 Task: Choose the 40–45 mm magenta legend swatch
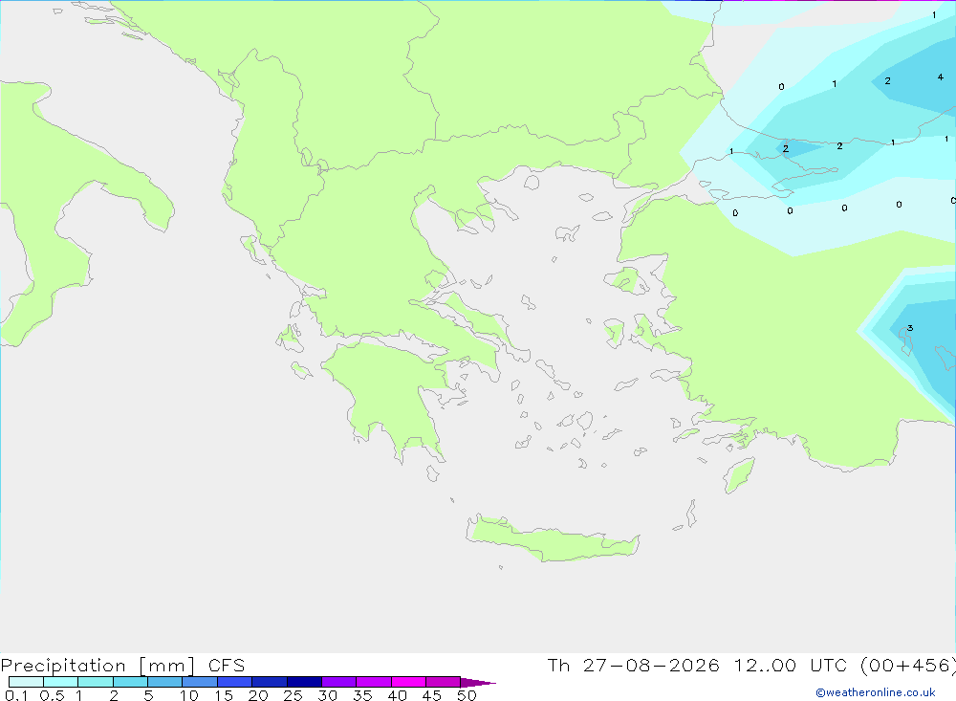pos(408,682)
